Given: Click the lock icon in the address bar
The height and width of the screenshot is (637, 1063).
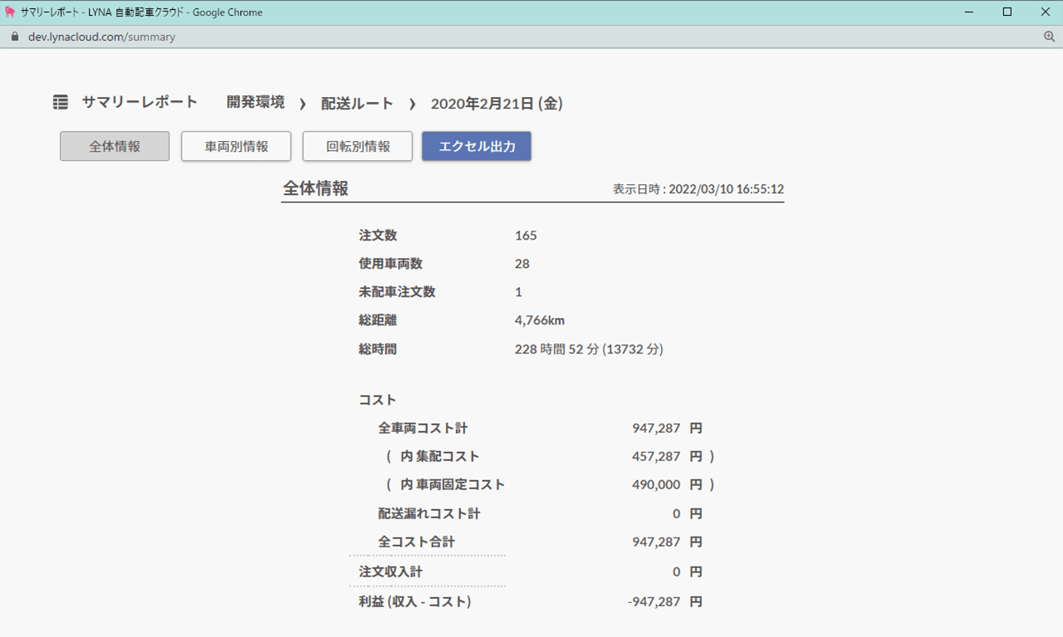Looking at the screenshot, I should click(x=14, y=37).
